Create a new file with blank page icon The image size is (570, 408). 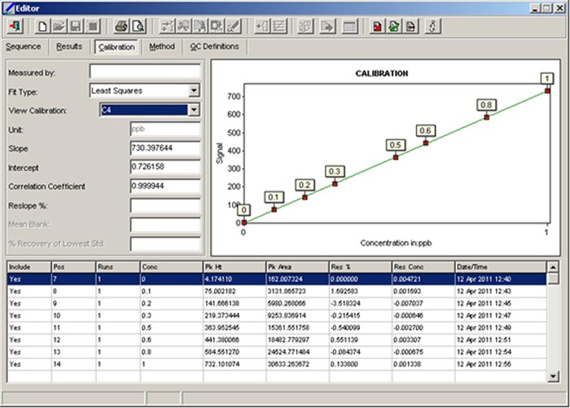pyautogui.click(x=43, y=26)
